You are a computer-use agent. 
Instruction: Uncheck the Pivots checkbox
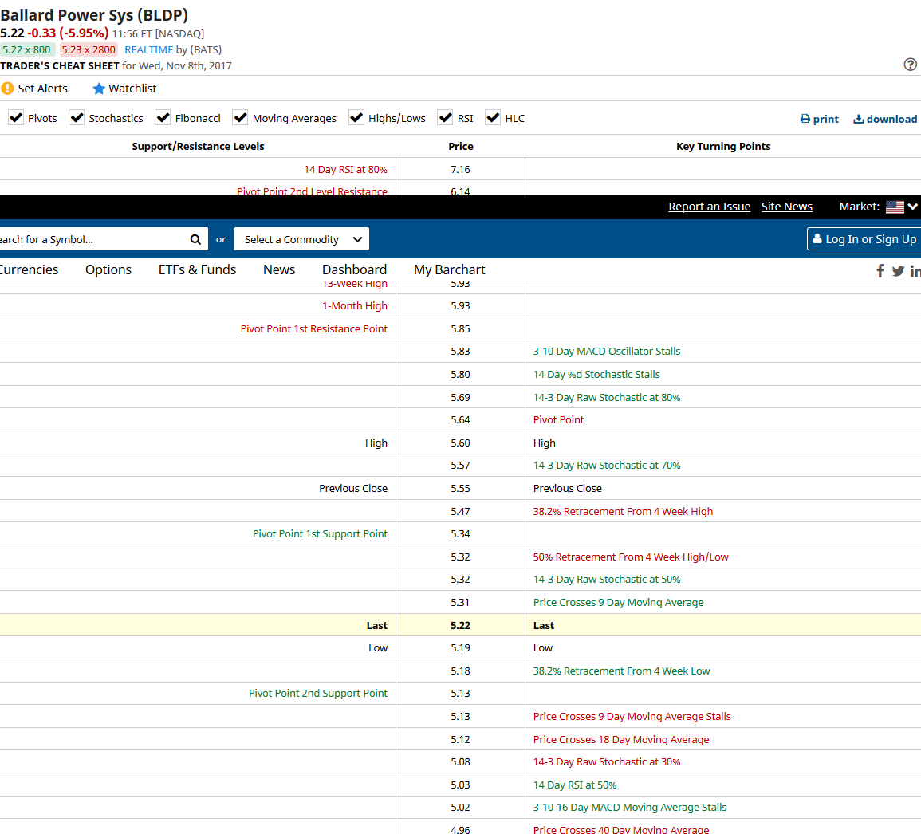point(16,117)
